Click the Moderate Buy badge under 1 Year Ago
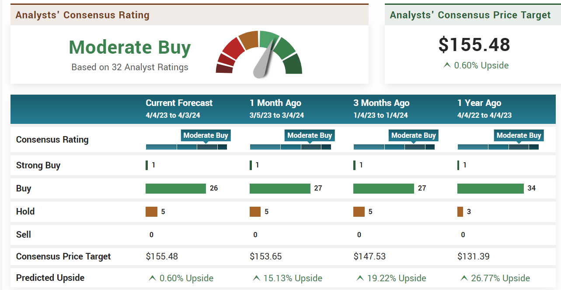This screenshot has height=290, width=561. (x=519, y=136)
